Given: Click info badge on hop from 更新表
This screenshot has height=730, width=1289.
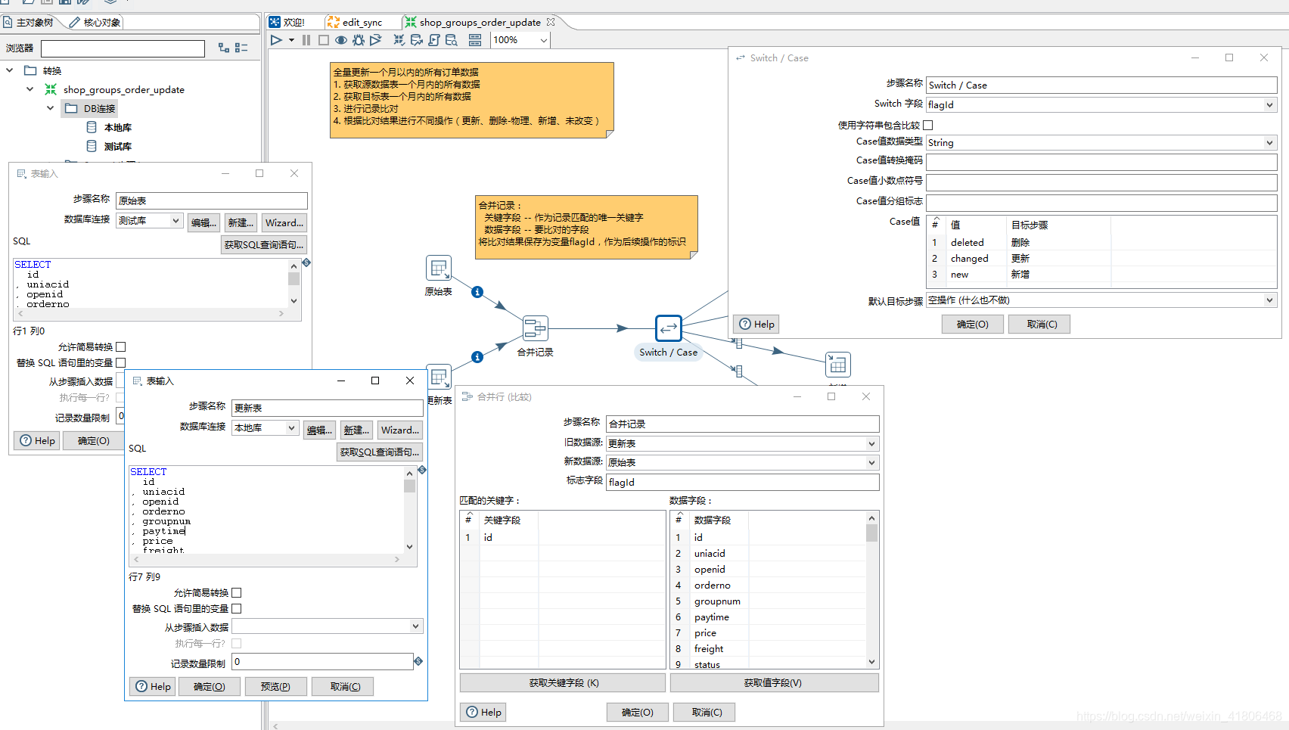Looking at the screenshot, I should click(x=477, y=357).
